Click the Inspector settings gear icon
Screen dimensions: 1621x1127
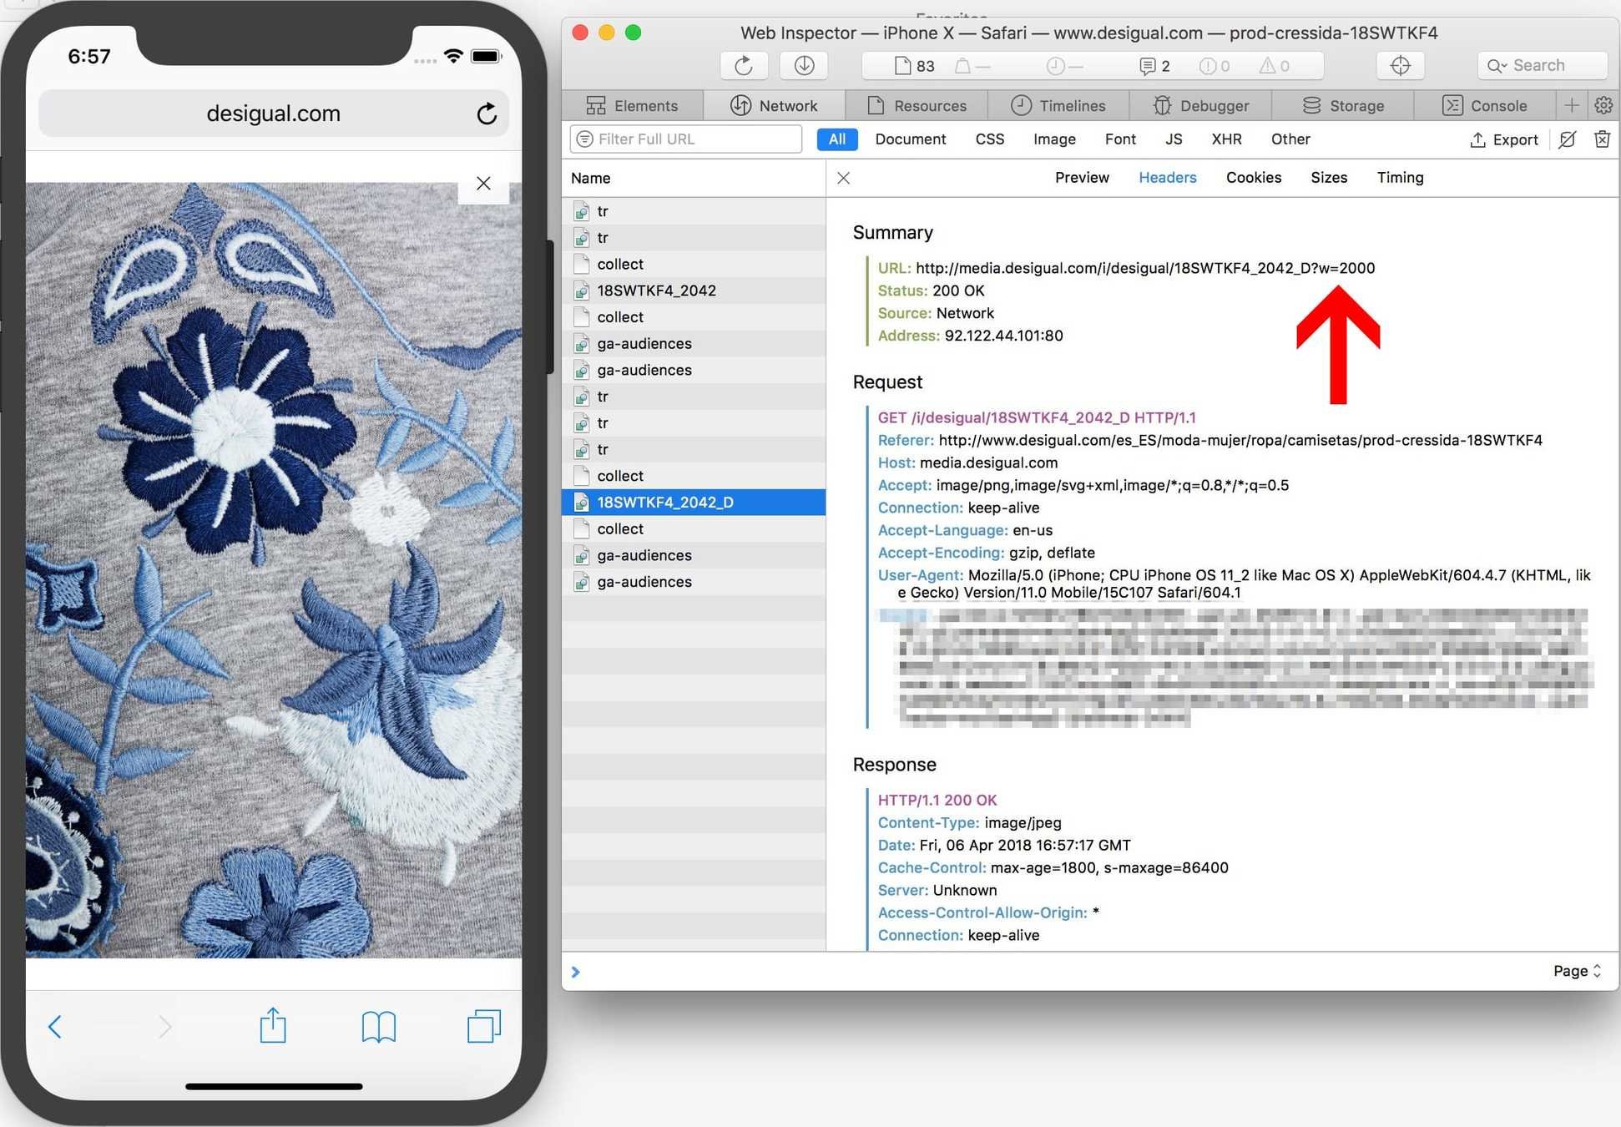pyautogui.click(x=1603, y=106)
